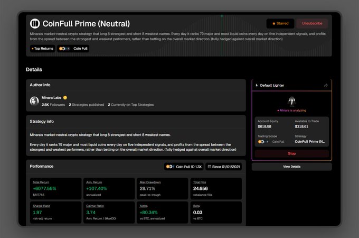The height and width of the screenshot is (238, 359).
Task: Click the +80.34% alpha value
Action: point(148,213)
